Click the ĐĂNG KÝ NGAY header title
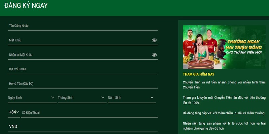 26,6
